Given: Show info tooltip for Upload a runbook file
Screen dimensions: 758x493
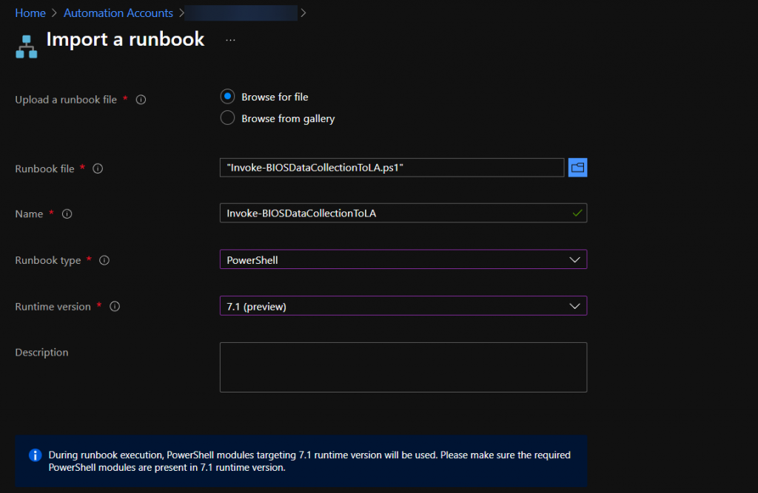Looking at the screenshot, I should click(x=141, y=100).
